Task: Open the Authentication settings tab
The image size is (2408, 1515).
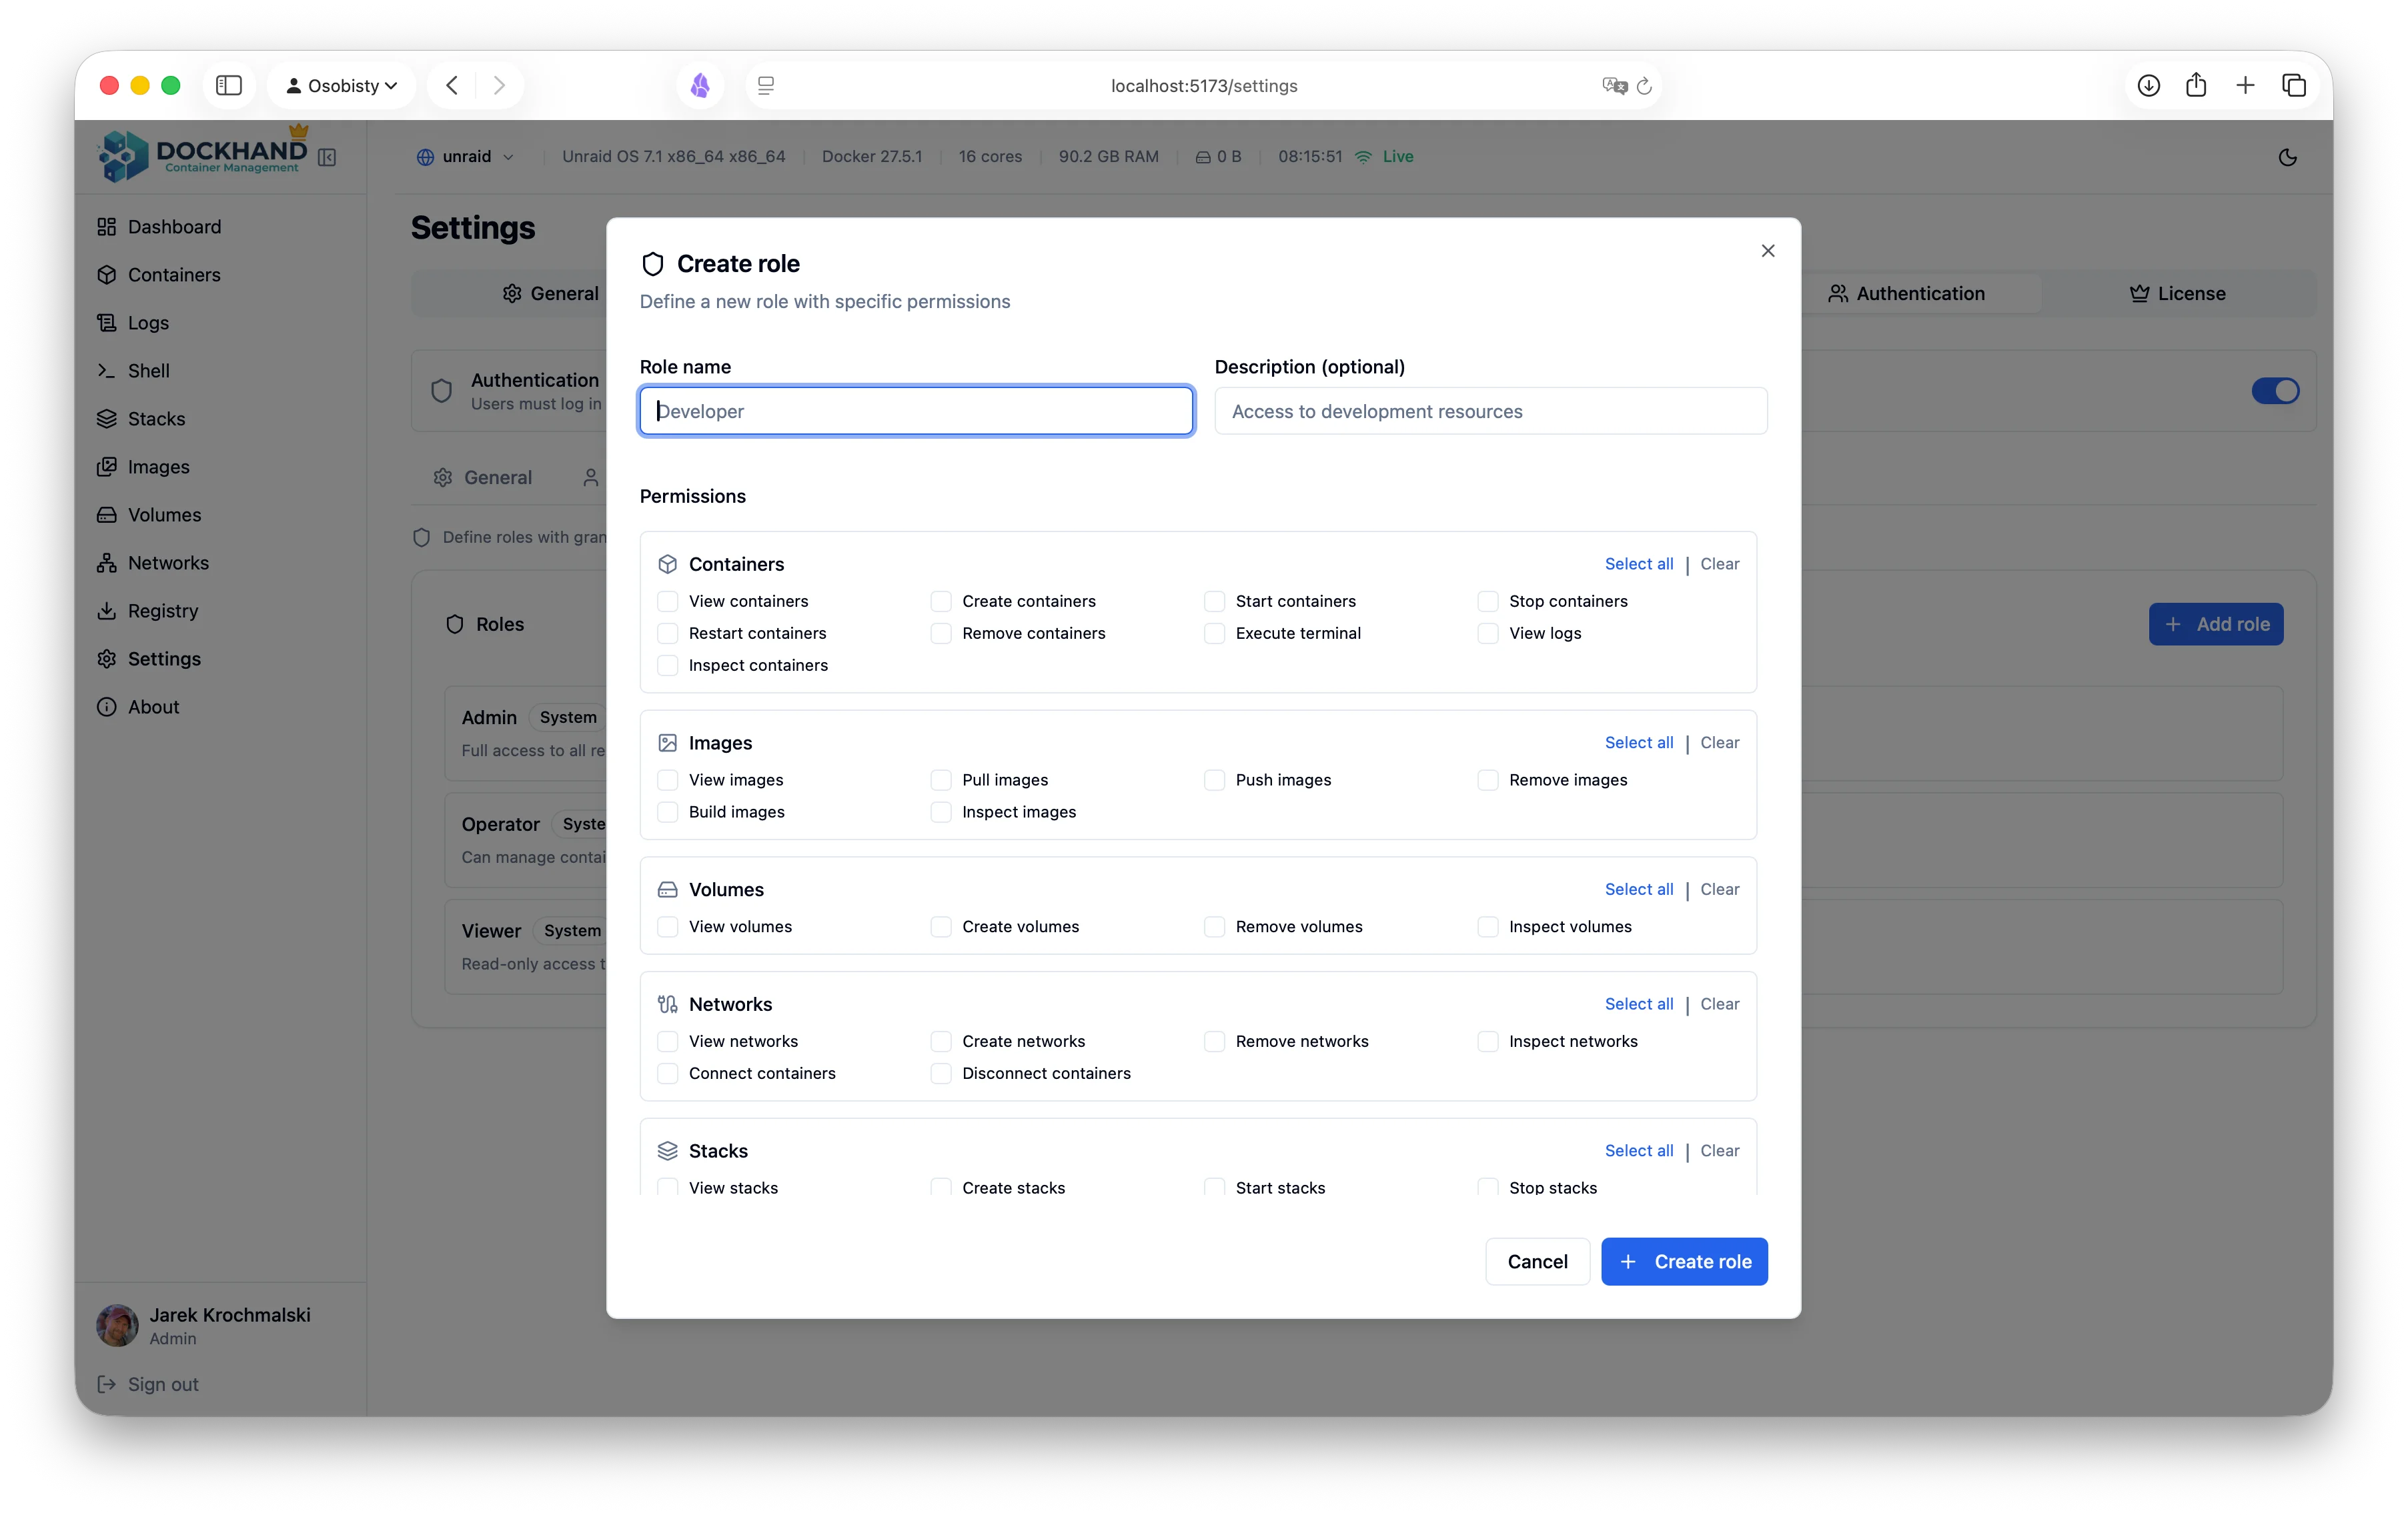Action: click(x=1906, y=294)
